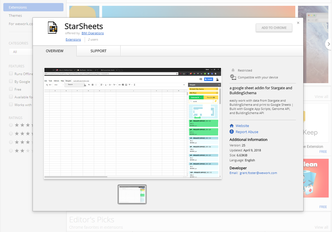The image size is (335, 232).
Task: Toggle the By Google feature checkbox
Action: [x=11, y=81]
